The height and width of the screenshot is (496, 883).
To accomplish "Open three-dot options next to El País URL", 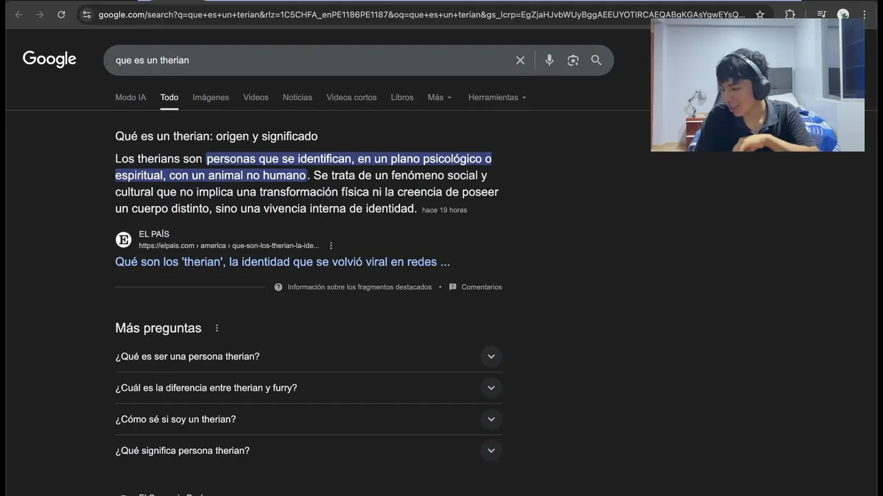I will pyautogui.click(x=331, y=246).
